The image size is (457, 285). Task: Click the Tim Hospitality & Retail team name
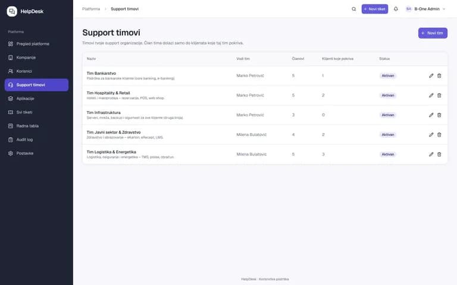(x=108, y=93)
